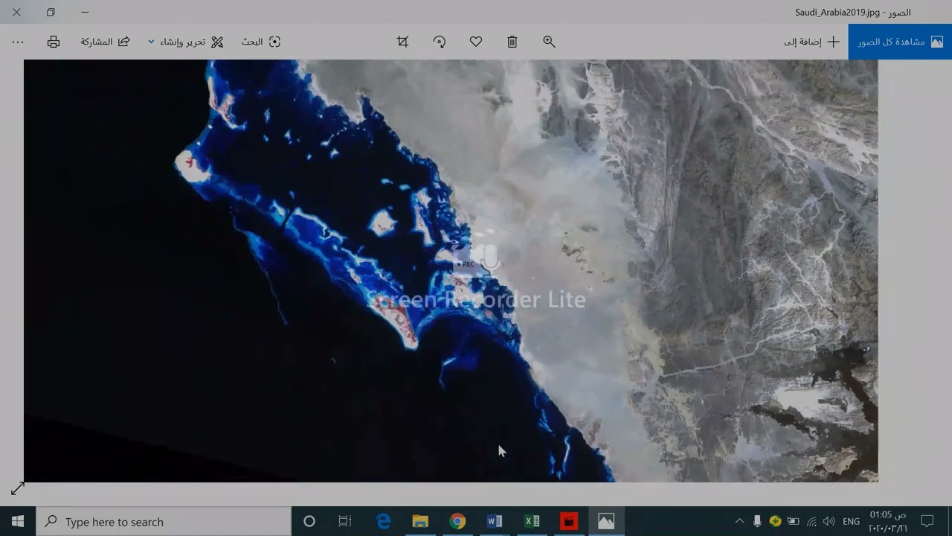Open the volume speaker tray icon

point(829,521)
